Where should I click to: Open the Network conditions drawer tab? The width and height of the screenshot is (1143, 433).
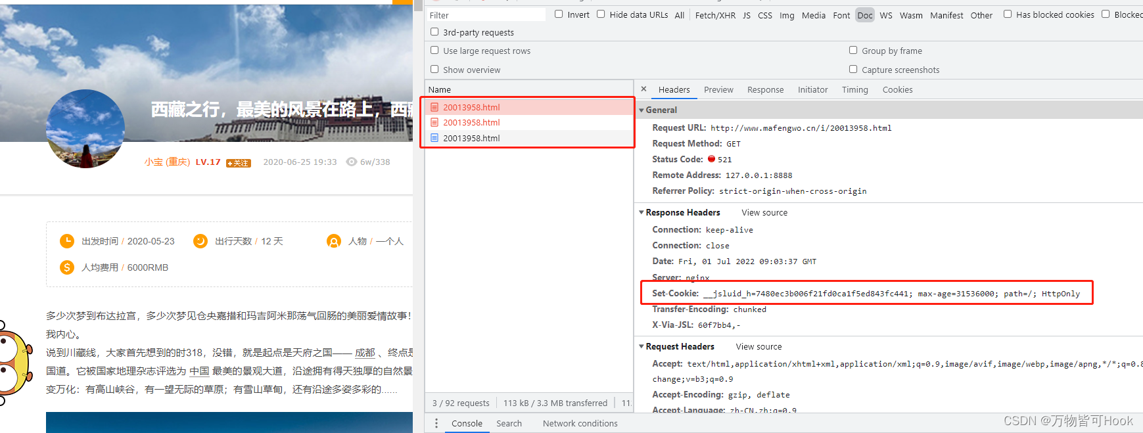click(x=580, y=424)
